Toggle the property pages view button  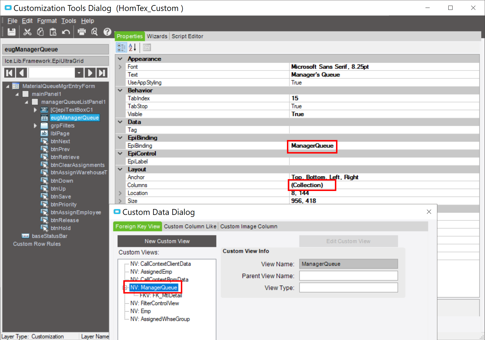click(x=147, y=47)
